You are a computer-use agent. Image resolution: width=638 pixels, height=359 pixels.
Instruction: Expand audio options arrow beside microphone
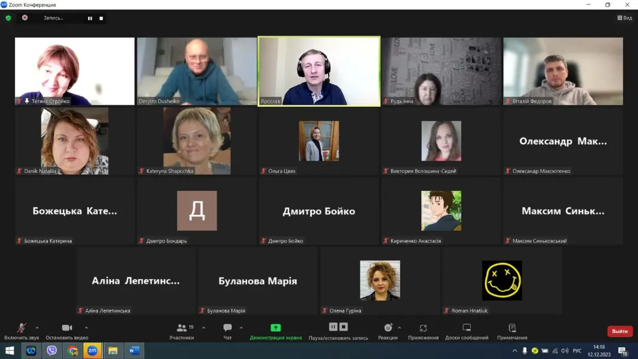tap(37, 328)
